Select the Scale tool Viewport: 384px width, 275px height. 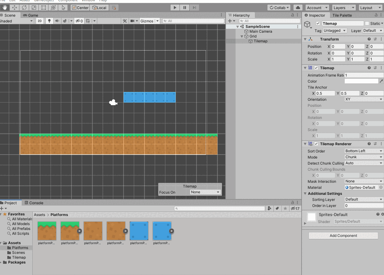click(34, 8)
